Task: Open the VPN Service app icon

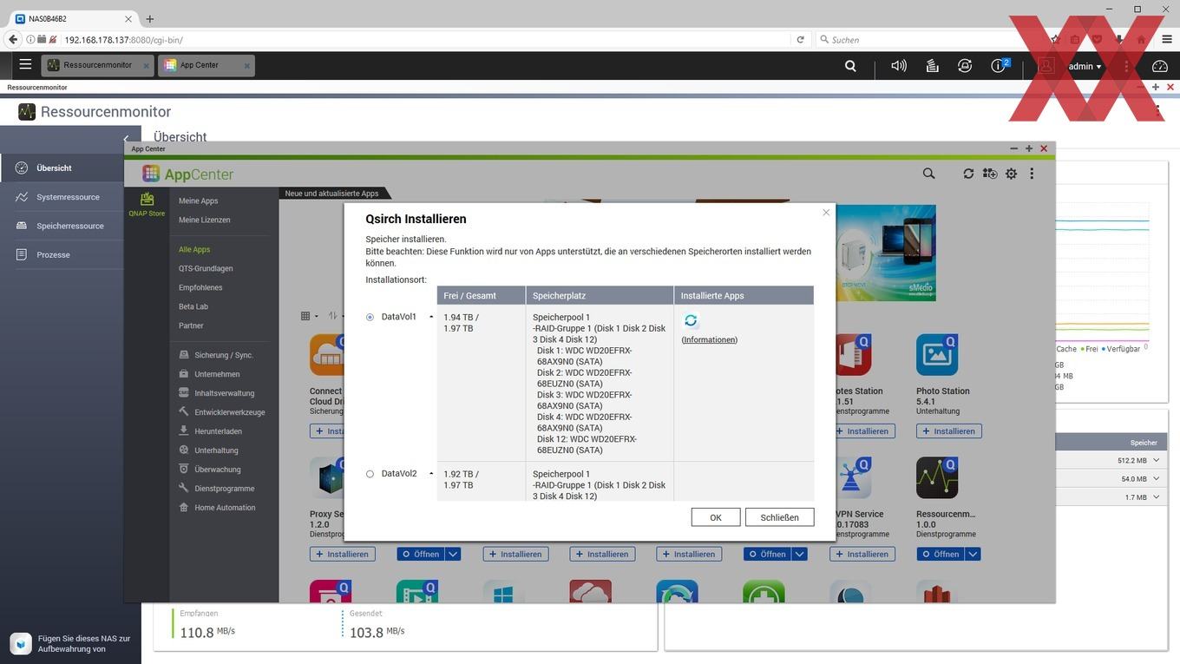Action: coord(850,478)
